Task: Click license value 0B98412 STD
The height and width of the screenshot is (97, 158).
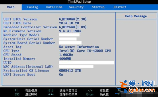Action: coord(70,71)
